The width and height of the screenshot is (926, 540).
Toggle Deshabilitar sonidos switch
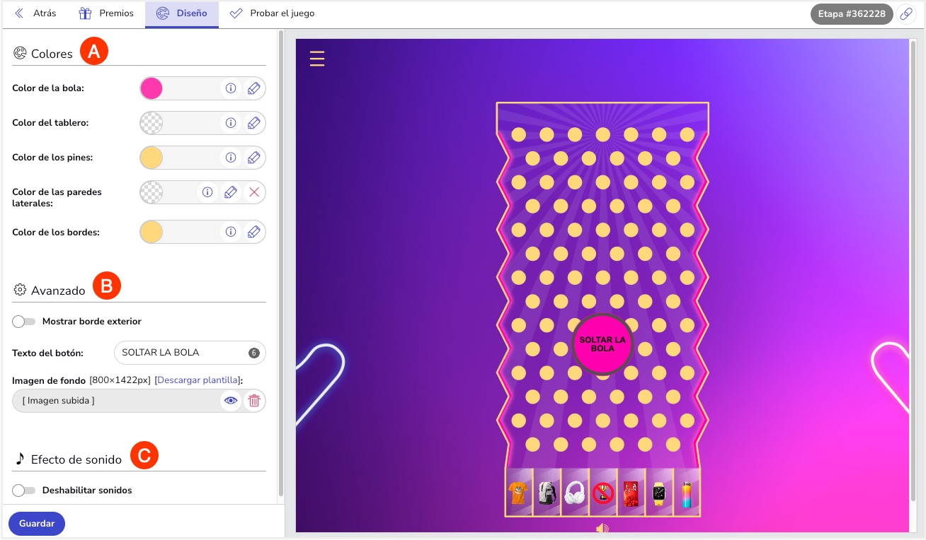pos(24,491)
